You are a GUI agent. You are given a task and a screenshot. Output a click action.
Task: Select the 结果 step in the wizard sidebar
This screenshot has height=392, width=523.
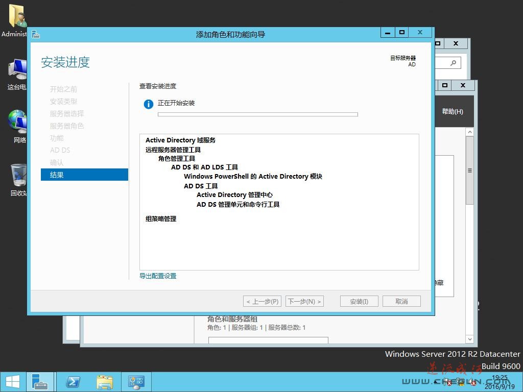[84, 175]
